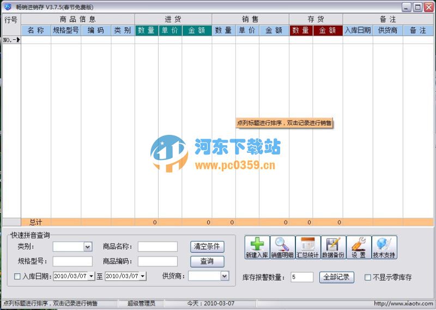Screen dimensions: 436x310
Task: Click the 进货 group header
Action: coord(173,19)
